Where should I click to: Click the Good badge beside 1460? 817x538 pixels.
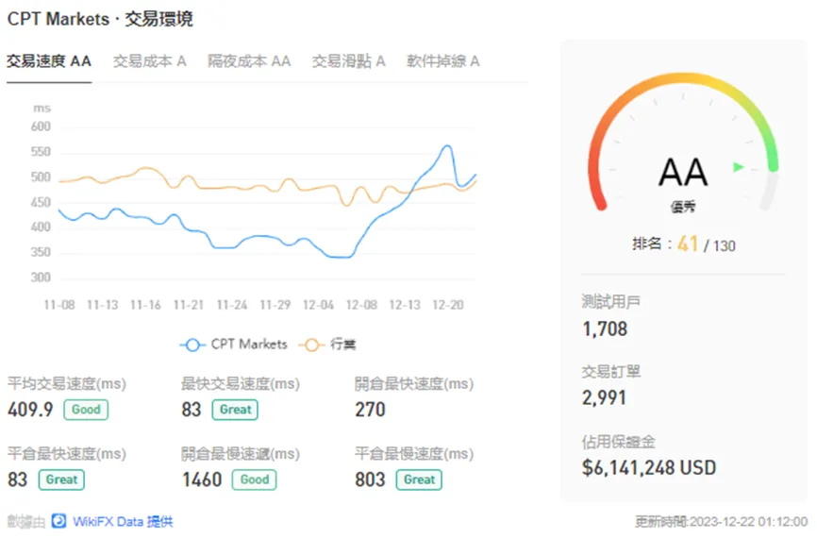(255, 479)
